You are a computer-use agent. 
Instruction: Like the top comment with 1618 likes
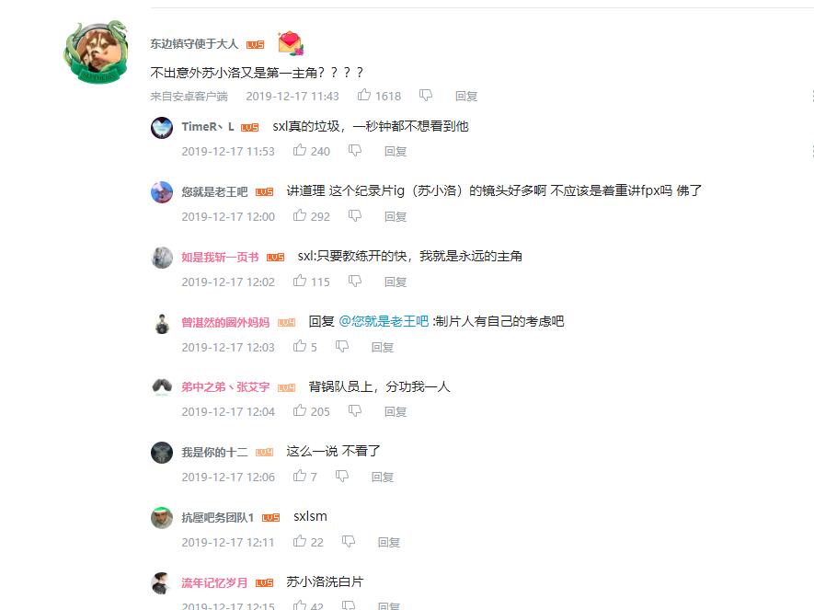pos(364,95)
